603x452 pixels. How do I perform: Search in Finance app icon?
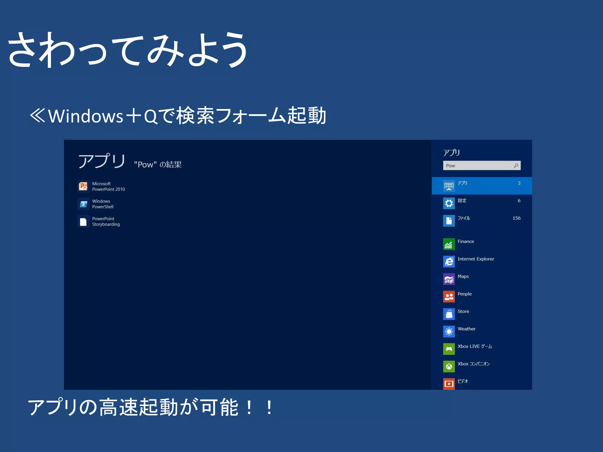point(449,244)
